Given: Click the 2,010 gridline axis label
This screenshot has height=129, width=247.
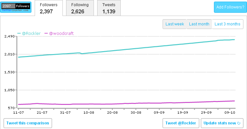Looking at the screenshot, I should pos(9,54).
